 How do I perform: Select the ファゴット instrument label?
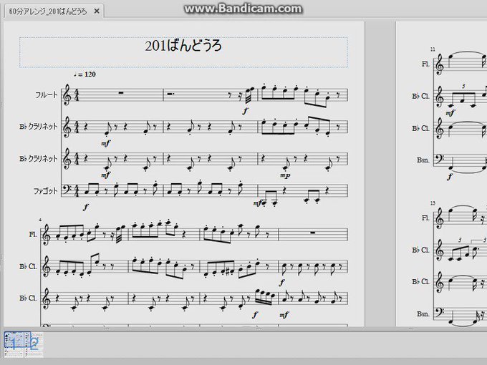coord(46,191)
